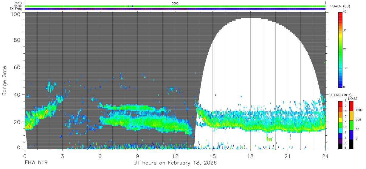366x169 pixels.
Task: Click the TX frequency indicator strip
Action: (175, 9)
